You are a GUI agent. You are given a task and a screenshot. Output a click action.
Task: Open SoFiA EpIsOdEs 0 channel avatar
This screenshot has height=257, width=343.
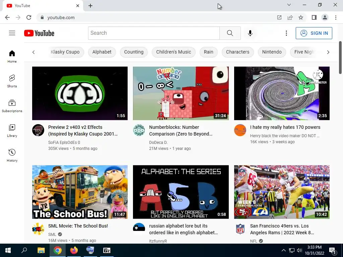pyautogui.click(x=38, y=130)
